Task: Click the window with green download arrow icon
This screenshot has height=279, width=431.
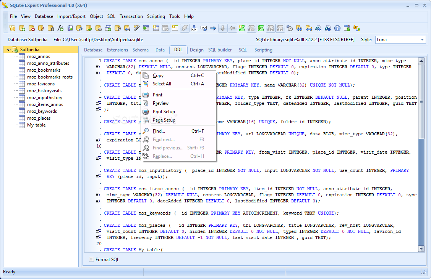Action: pyautogui.click(x=347, y=28)
